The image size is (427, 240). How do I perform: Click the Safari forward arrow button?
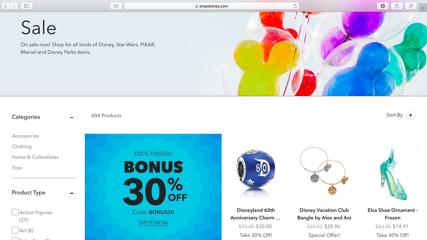(x=14, y=6)
